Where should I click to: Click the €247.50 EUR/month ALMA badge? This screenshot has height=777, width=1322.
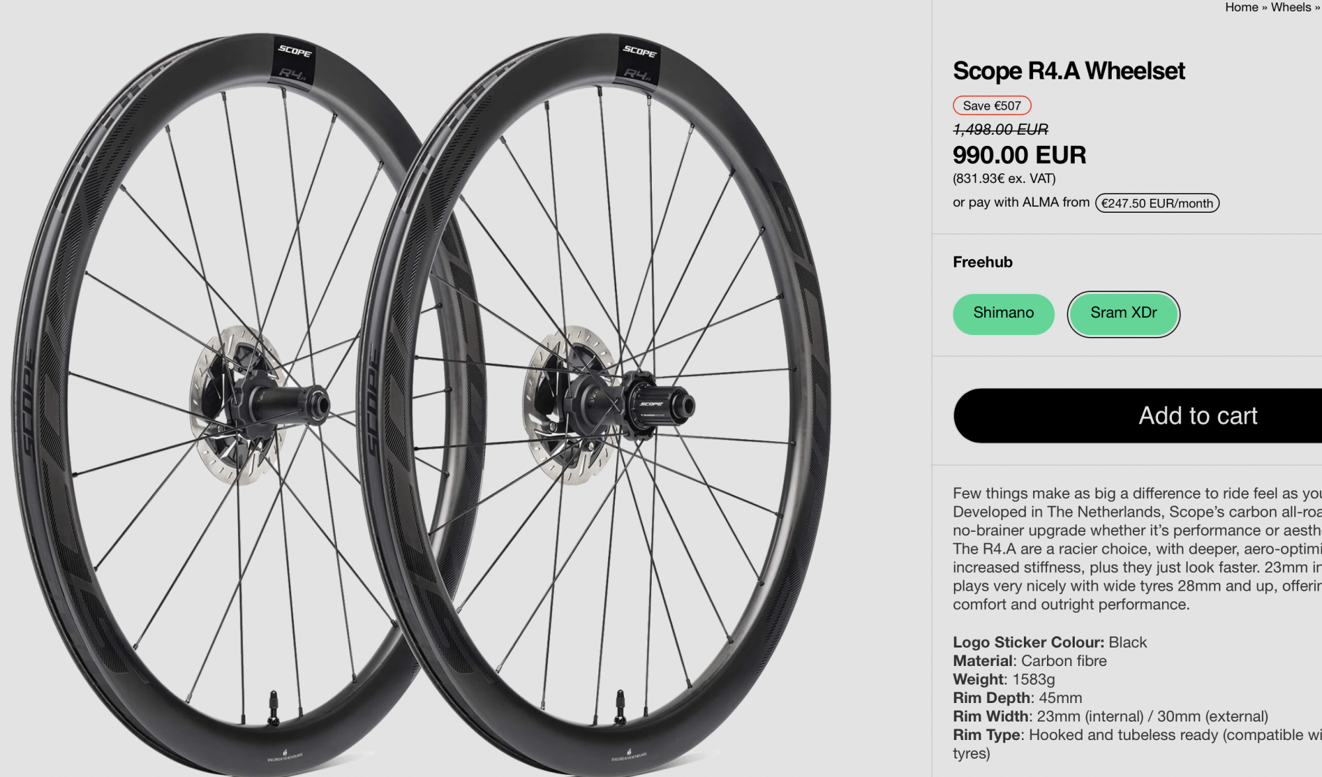[1157, 203]
